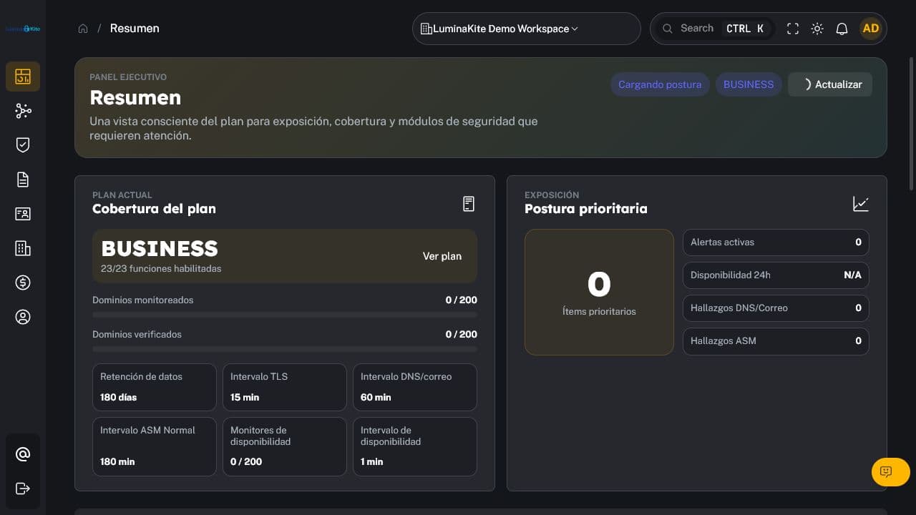Click the Intervalo de disponibilidad tile
Viewport: 916px width, 515px height.
pos(415,446)
